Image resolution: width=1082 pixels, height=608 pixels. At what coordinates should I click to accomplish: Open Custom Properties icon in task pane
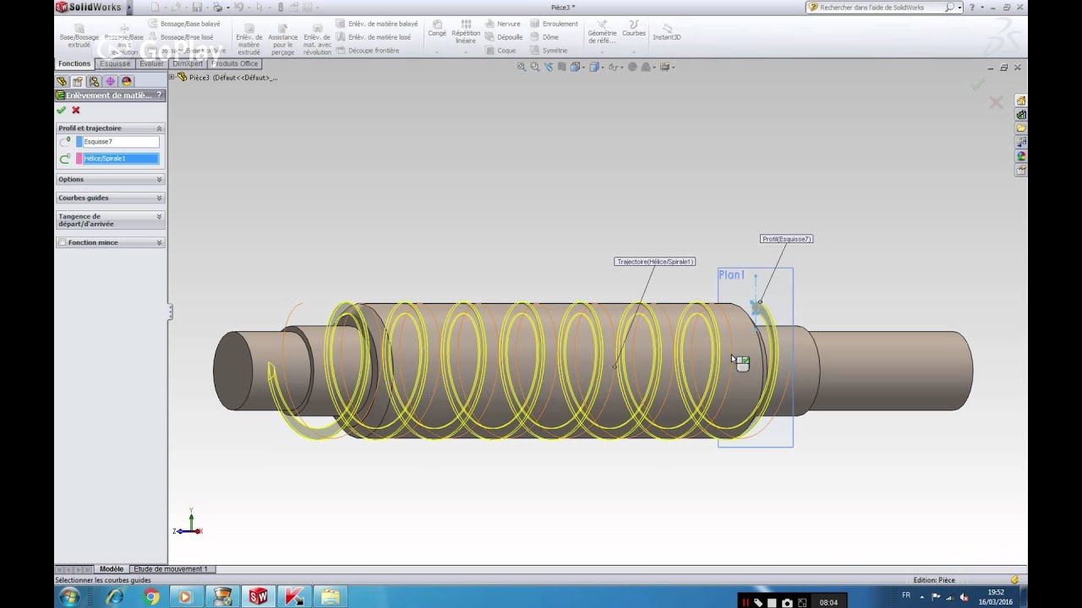(x=1021, y=170)
